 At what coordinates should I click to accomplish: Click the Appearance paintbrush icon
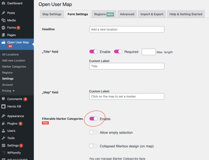tap(4, 116)
